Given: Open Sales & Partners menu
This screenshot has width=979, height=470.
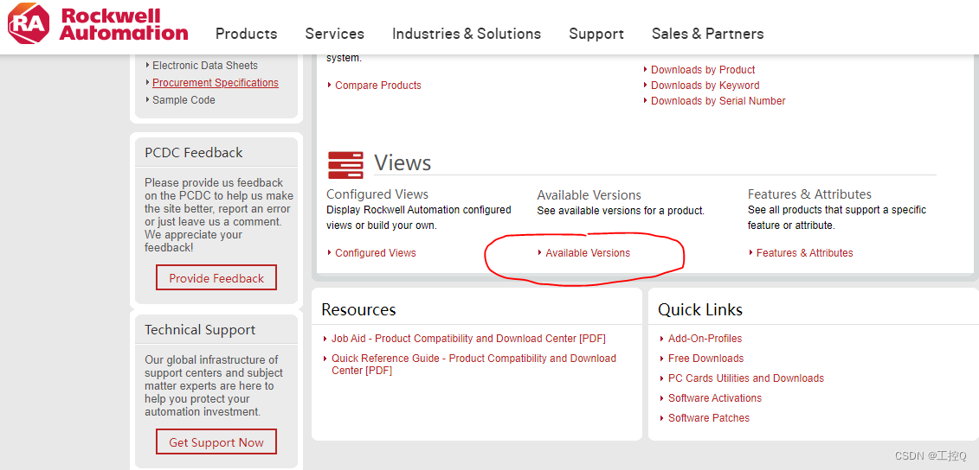Looking at the screenshot, I should (707, 34).
